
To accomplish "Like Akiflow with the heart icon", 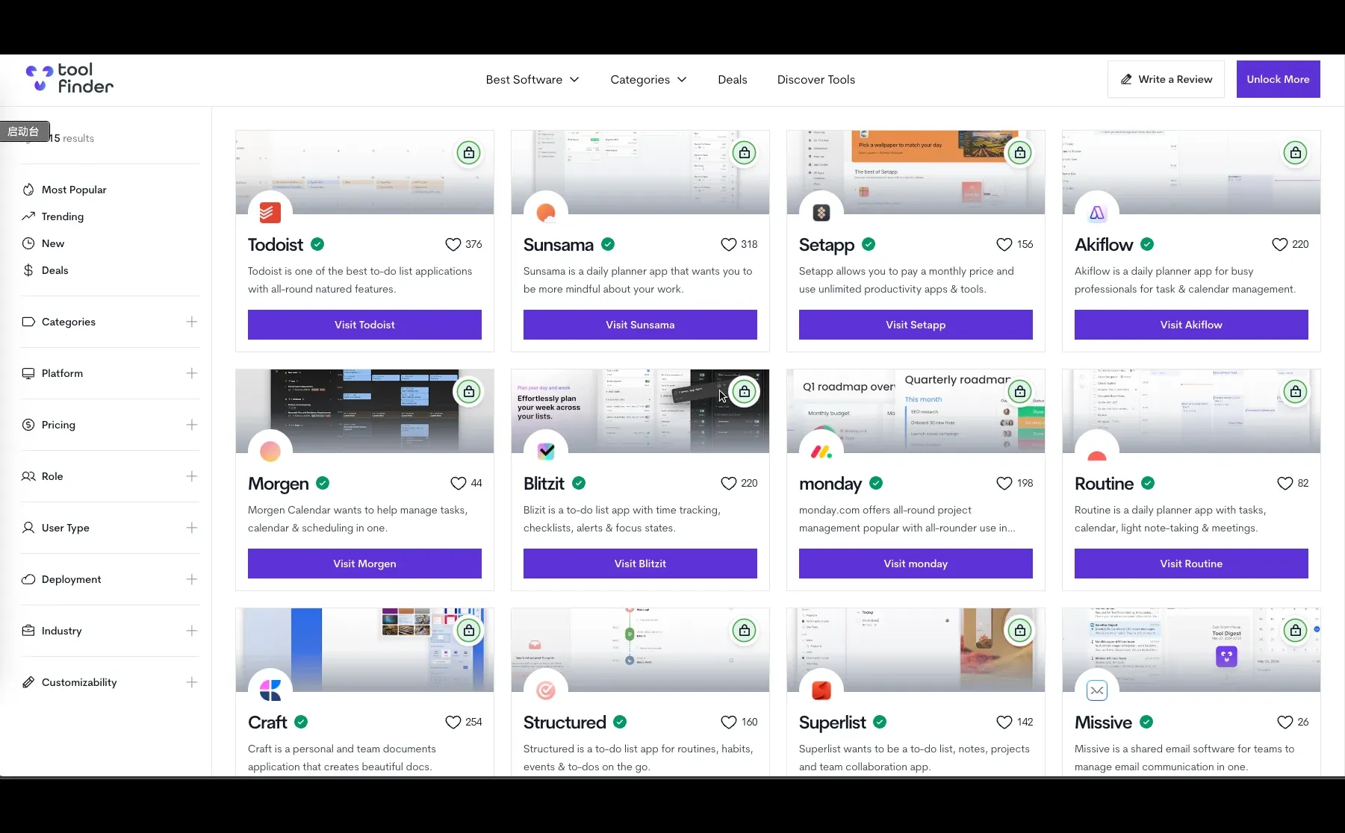I will coord(1279,245).
